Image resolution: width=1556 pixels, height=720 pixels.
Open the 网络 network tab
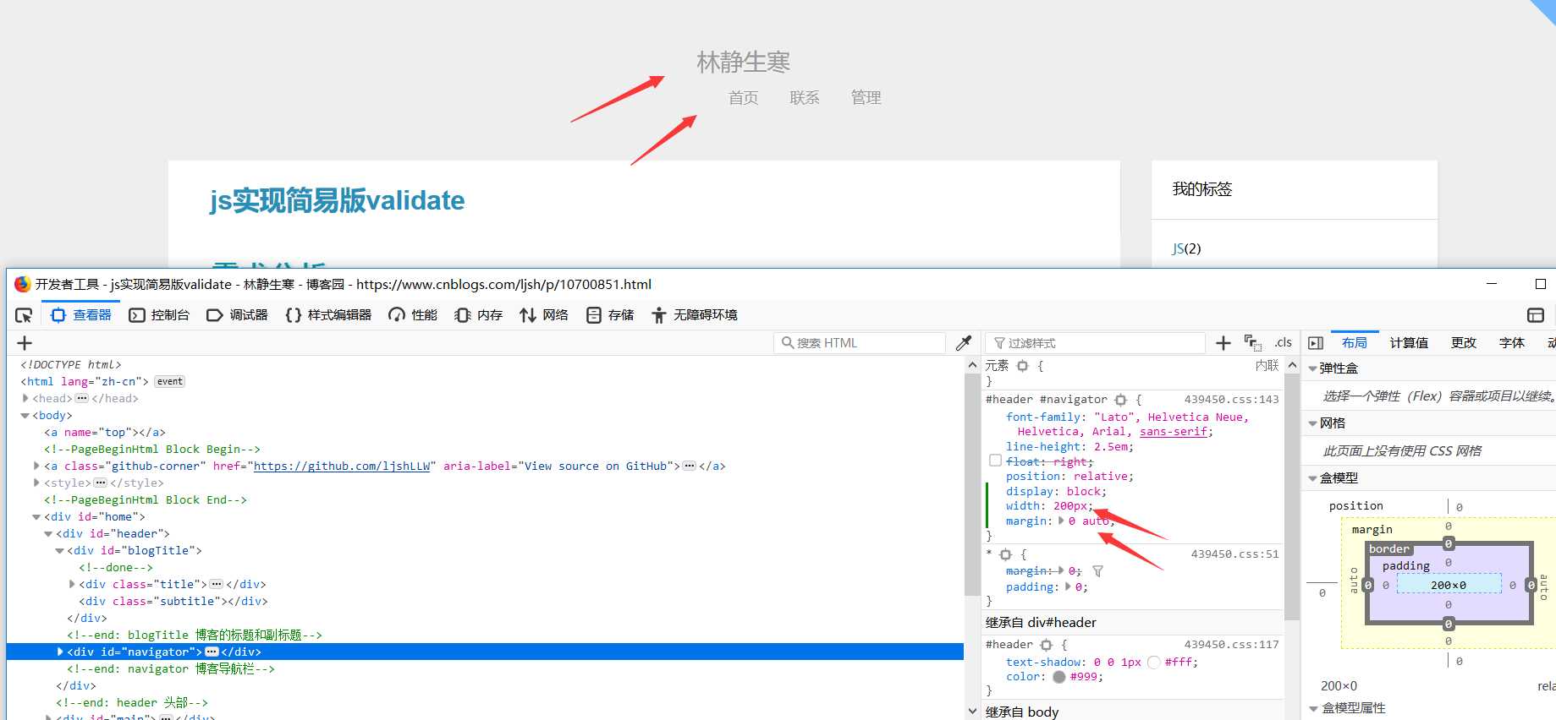[x=544, y=315]
